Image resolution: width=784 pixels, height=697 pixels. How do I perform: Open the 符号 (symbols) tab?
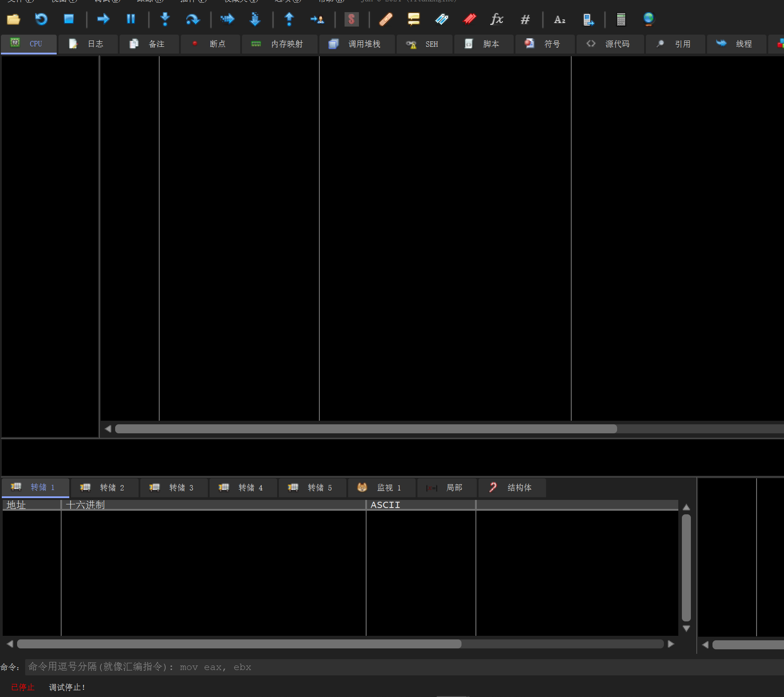545,44
